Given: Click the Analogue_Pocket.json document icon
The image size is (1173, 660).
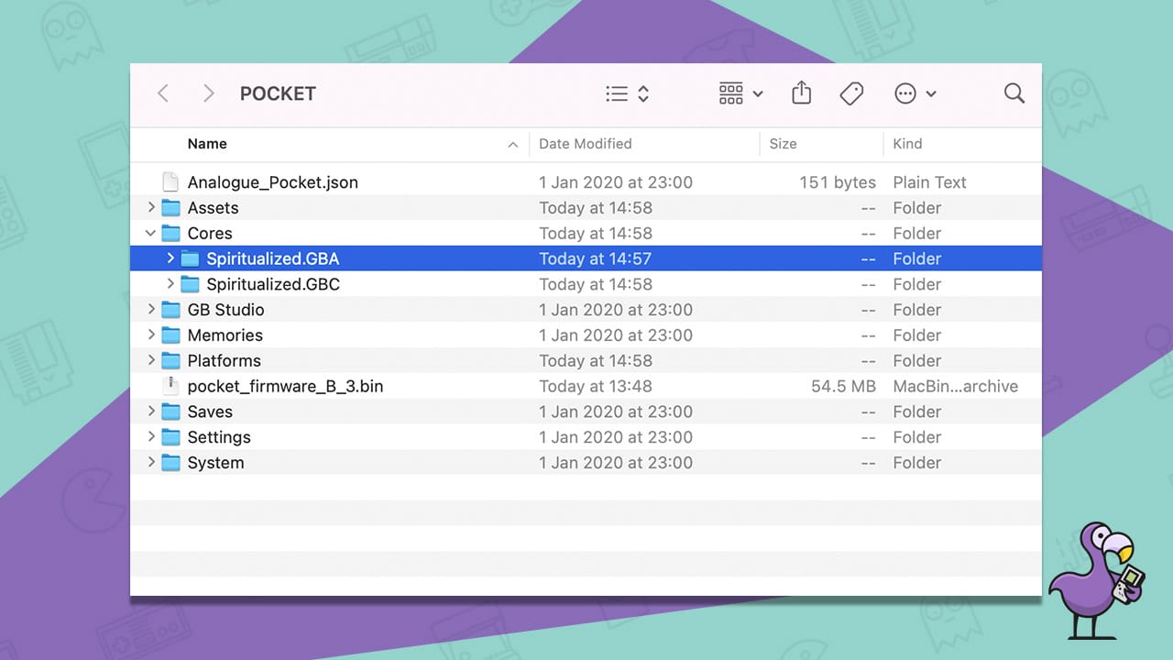Looking at the screenshot, I should pos(170,181).
